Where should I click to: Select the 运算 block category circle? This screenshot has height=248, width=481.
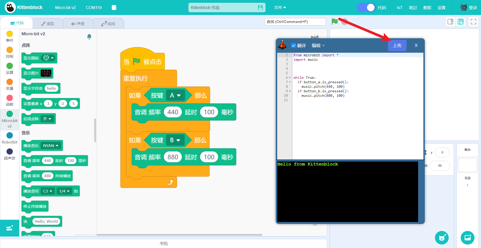(10, 66)
